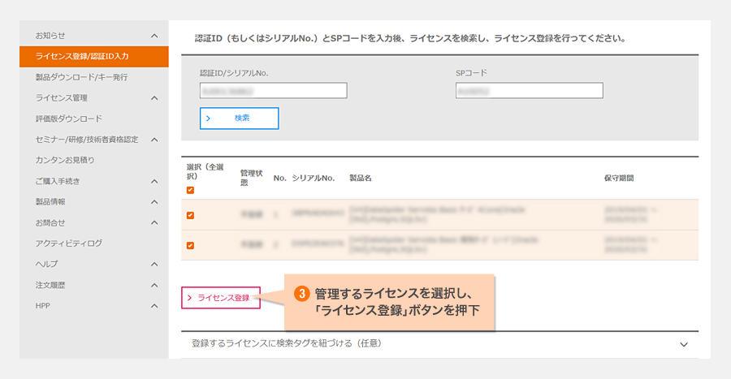
Task: Collapse the お知らせ sidebar section chevron
Action: click(154, 36)
